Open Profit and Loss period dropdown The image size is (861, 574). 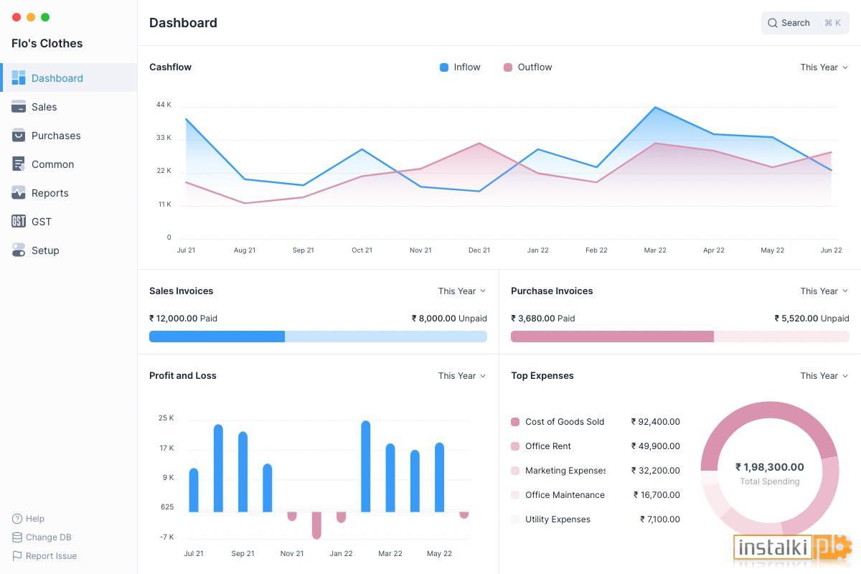462,375
